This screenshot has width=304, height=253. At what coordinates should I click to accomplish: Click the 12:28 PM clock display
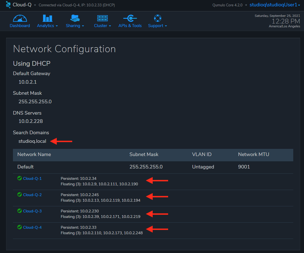pyautogui.click(x=286, y=21)
